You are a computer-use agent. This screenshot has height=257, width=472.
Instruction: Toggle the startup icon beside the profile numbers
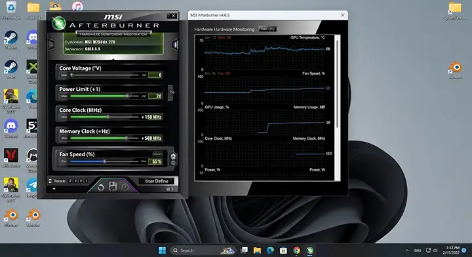(x=50, y=180)
